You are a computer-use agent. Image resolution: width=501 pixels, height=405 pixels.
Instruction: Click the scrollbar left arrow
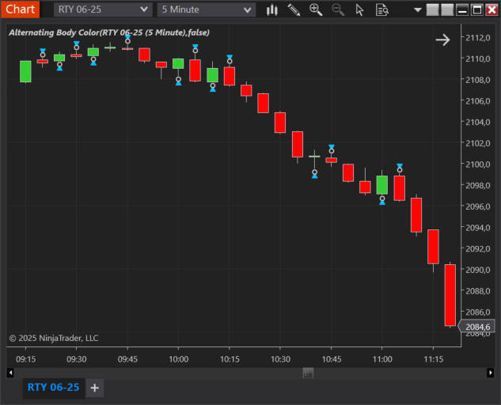coord(10,373)
